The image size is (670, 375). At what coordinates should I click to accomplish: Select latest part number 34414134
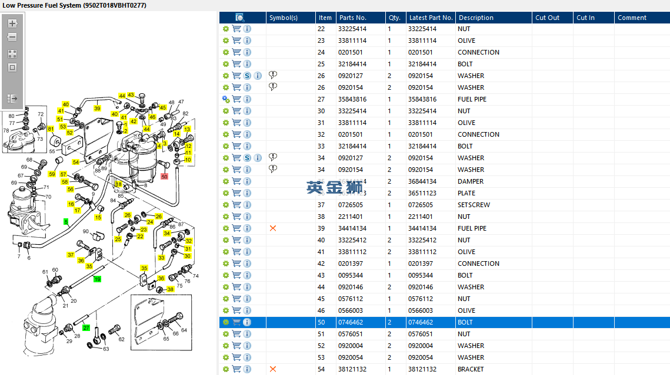click(x=422, y=228)
